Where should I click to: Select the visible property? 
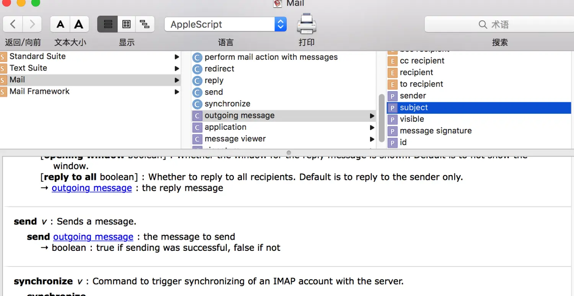479,119
